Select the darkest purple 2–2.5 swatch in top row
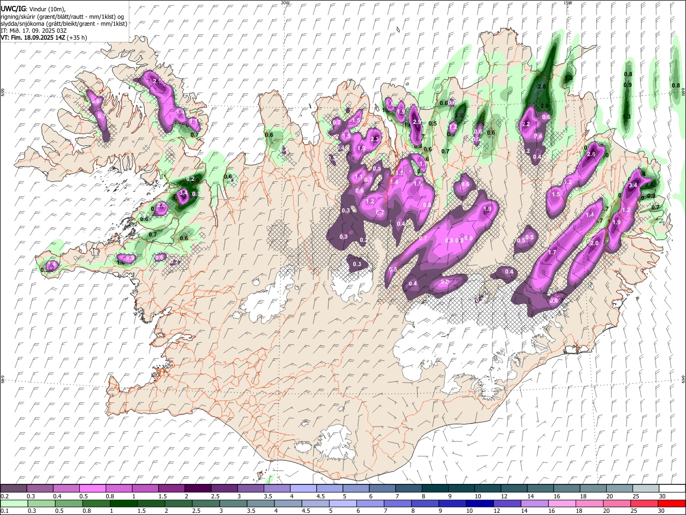686x515 pixels. 198,489
